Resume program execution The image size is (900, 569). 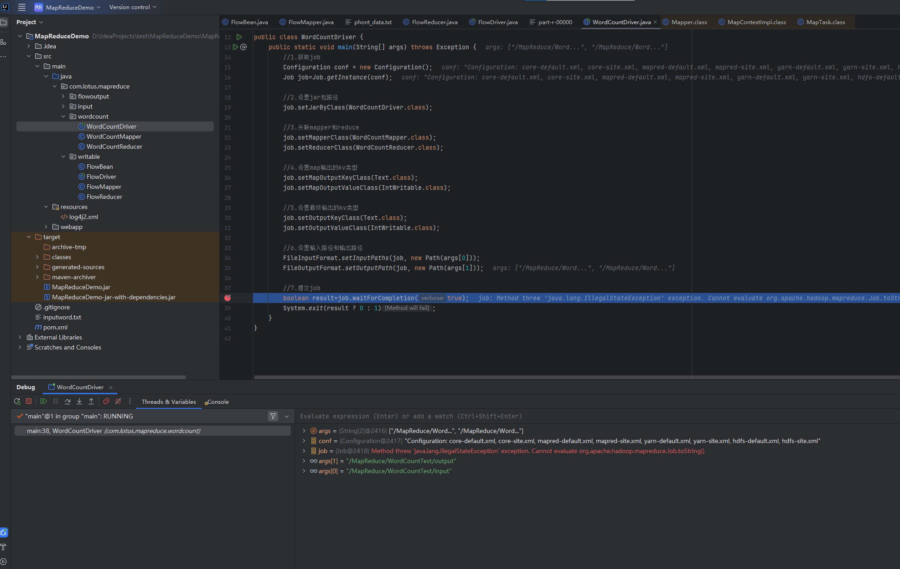[44, 402]
